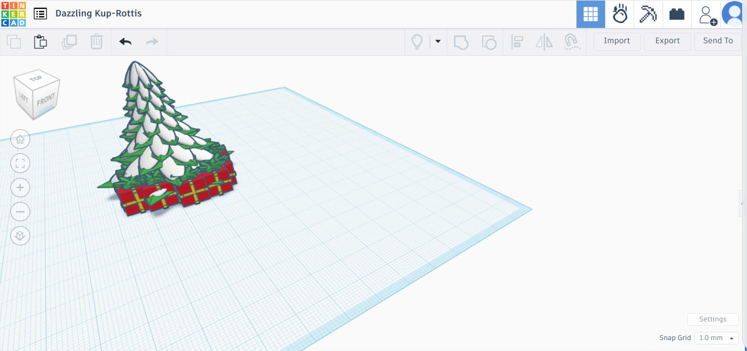This screenshot has width=747, height=351.
Task: Switch to Blocks pickaxe mode
Action: point(648,14)
